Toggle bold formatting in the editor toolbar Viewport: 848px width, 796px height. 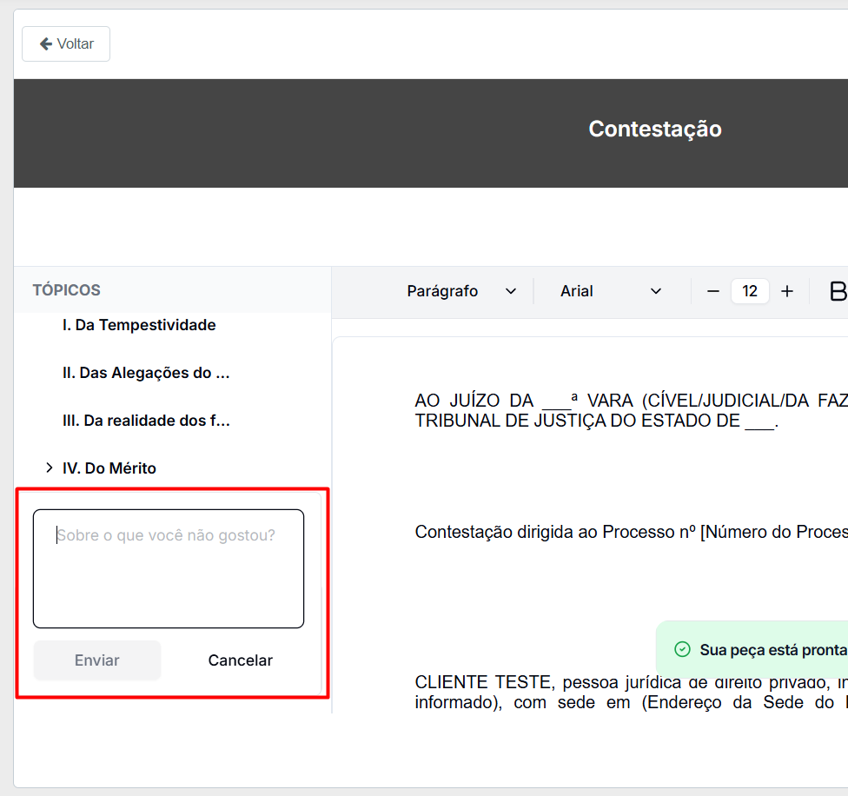[x=838, y=291]
